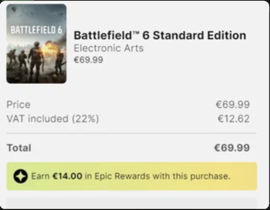Click the €69.99 amount in Price row
This screenshot has width=270, height=210.
pyautogui.click(x=232, y=105)
